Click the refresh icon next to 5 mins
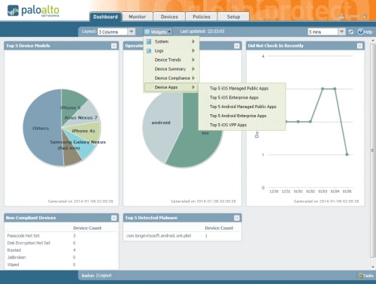The height and width of the screenshot is (284, 376). pyautogui.click(x=351, y=32)
